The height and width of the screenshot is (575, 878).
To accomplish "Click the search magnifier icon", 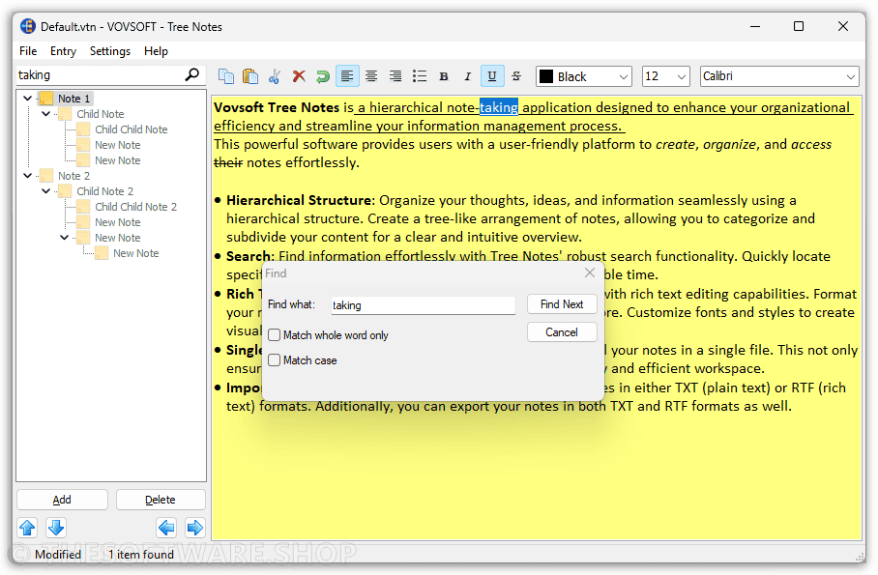I will click(192, 74).
